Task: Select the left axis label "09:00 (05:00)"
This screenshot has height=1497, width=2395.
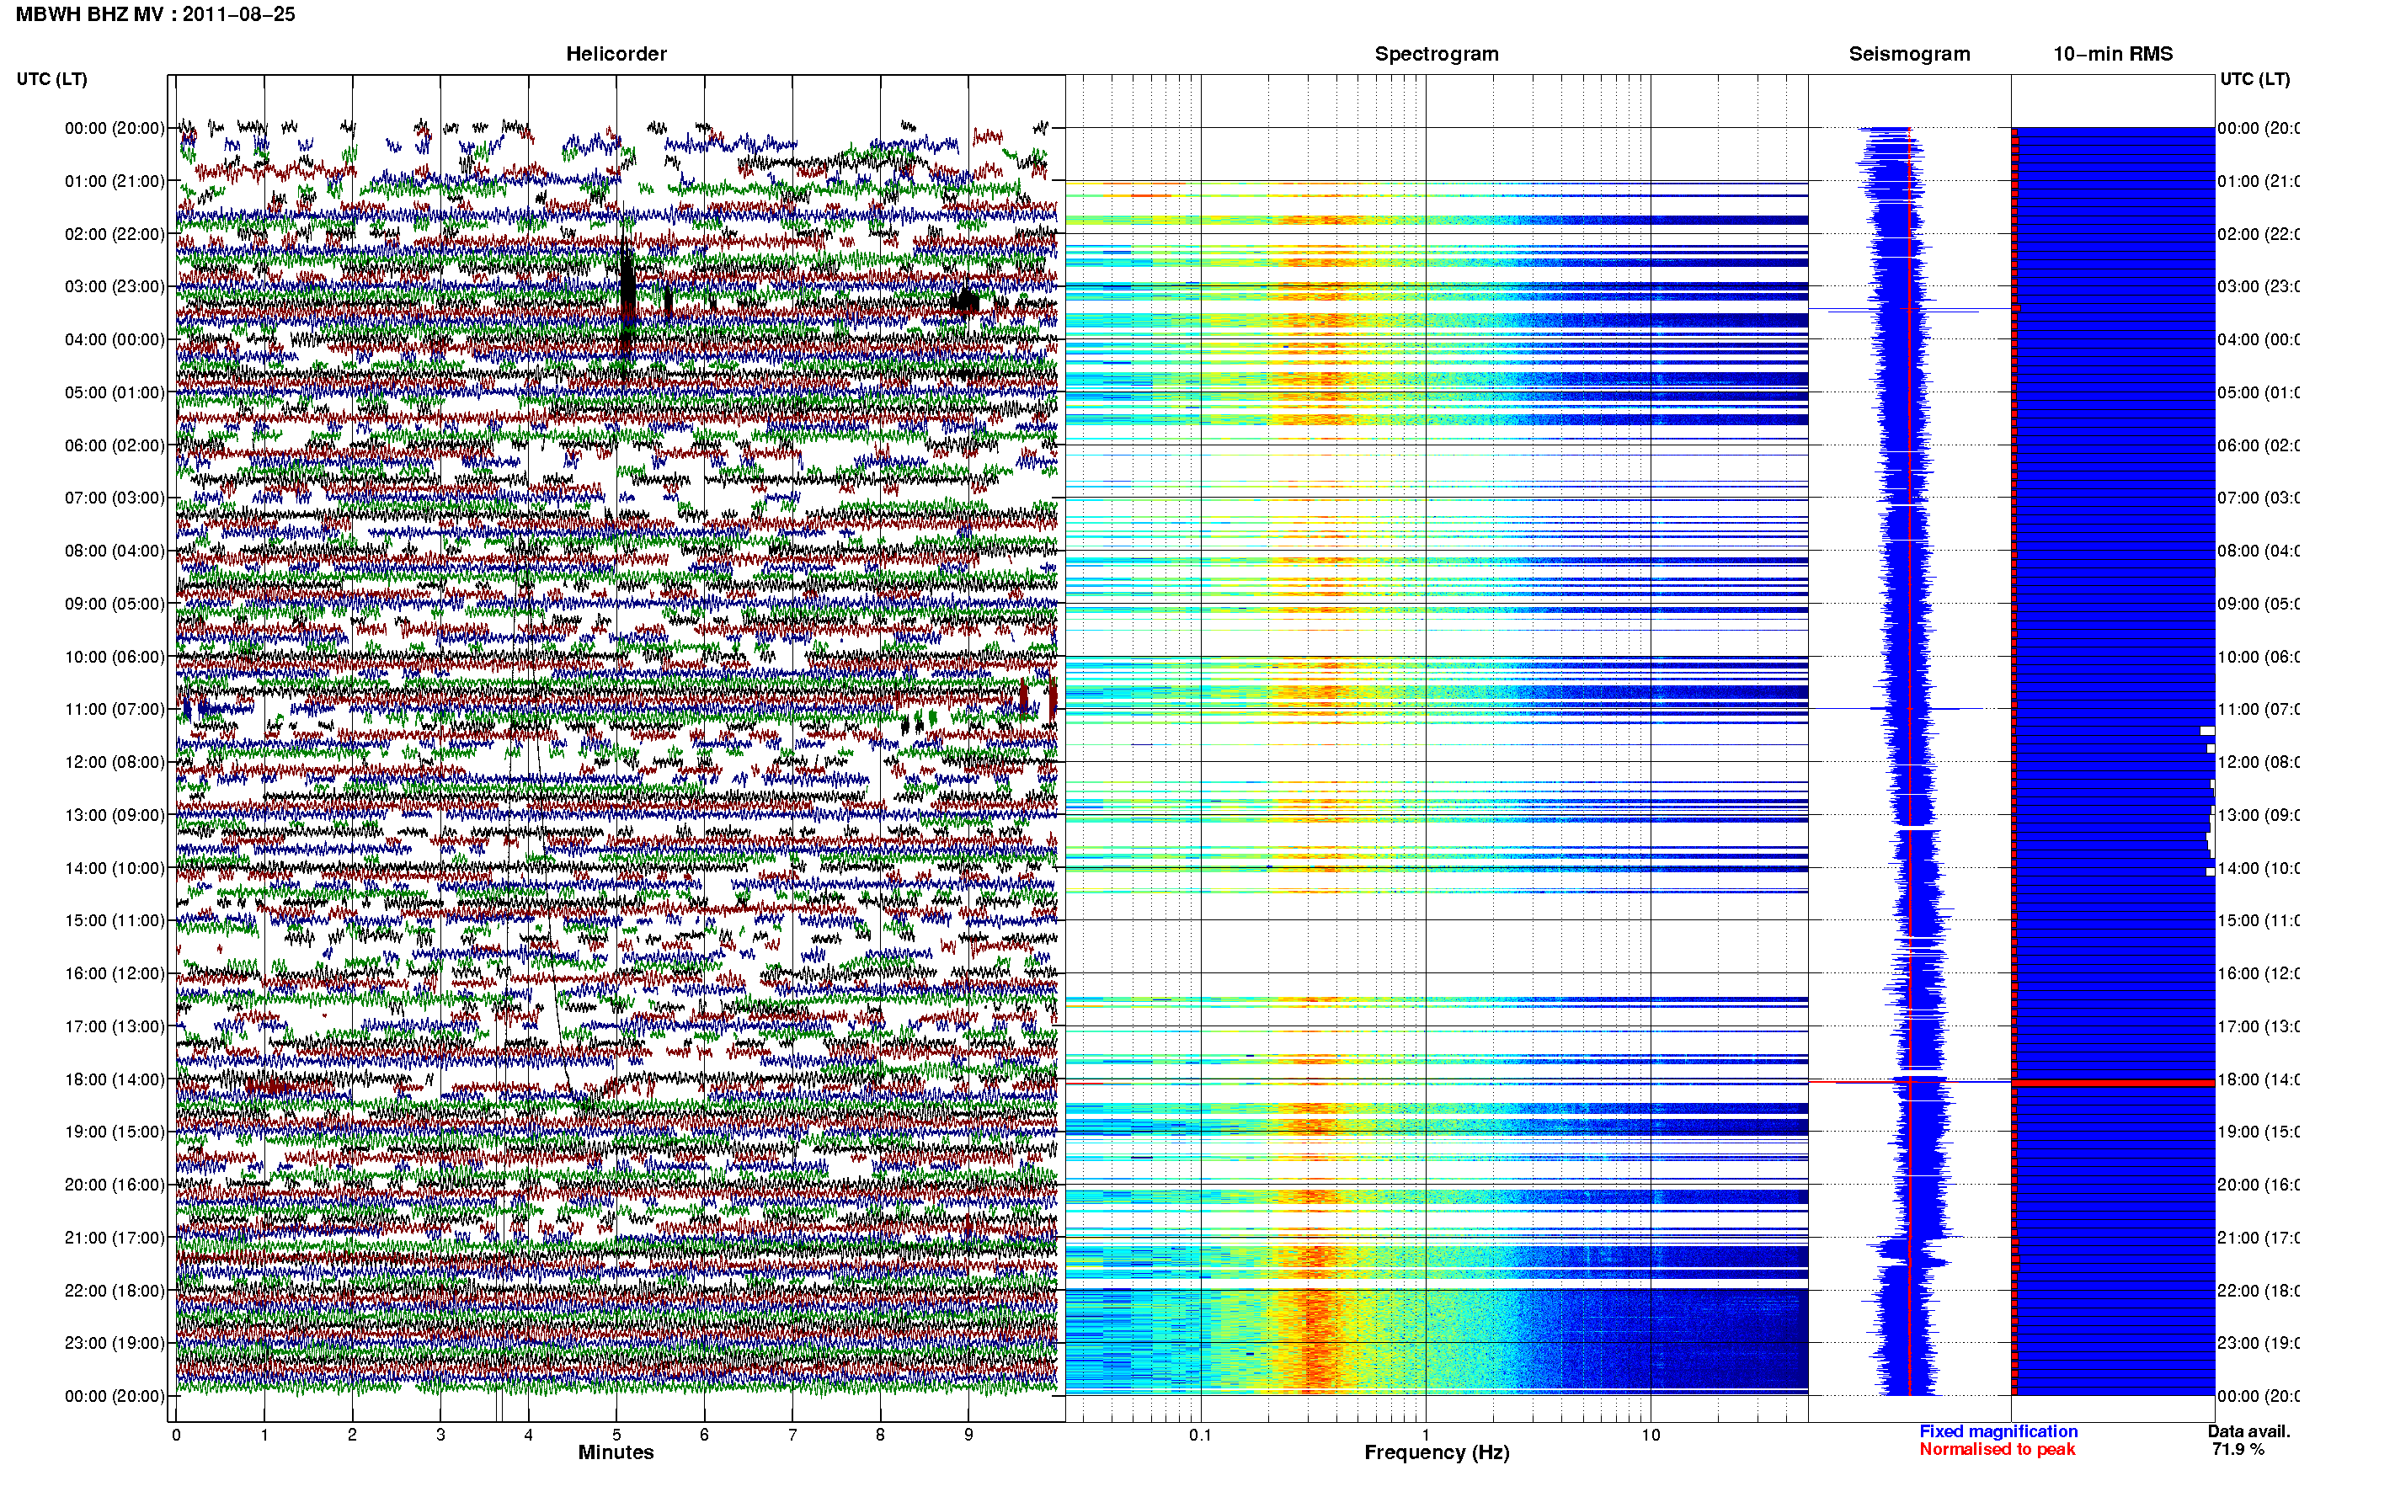Action: (115, 603)
